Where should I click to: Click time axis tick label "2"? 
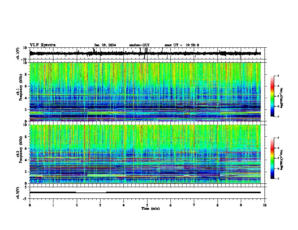tap(77, 205)
